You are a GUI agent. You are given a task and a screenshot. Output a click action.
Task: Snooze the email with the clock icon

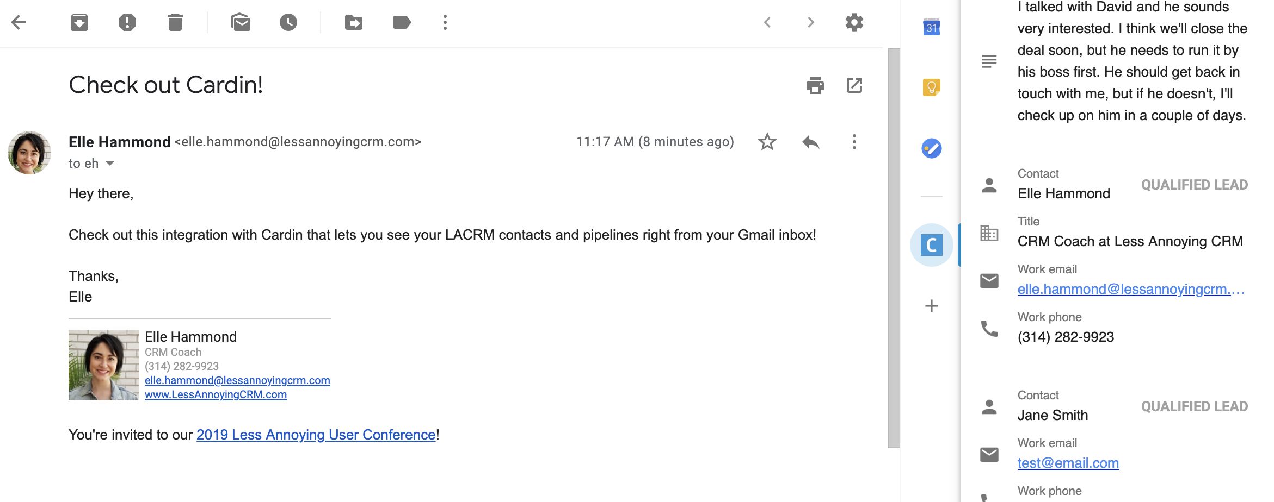(x=288, y=22)
